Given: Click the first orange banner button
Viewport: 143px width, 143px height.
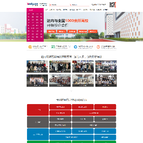Looking at the screenshot, I should 51,31.
